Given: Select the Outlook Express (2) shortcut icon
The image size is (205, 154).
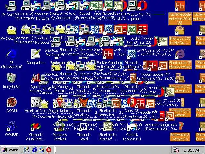Looking at the screenshot, I should [x=132, y=126].
